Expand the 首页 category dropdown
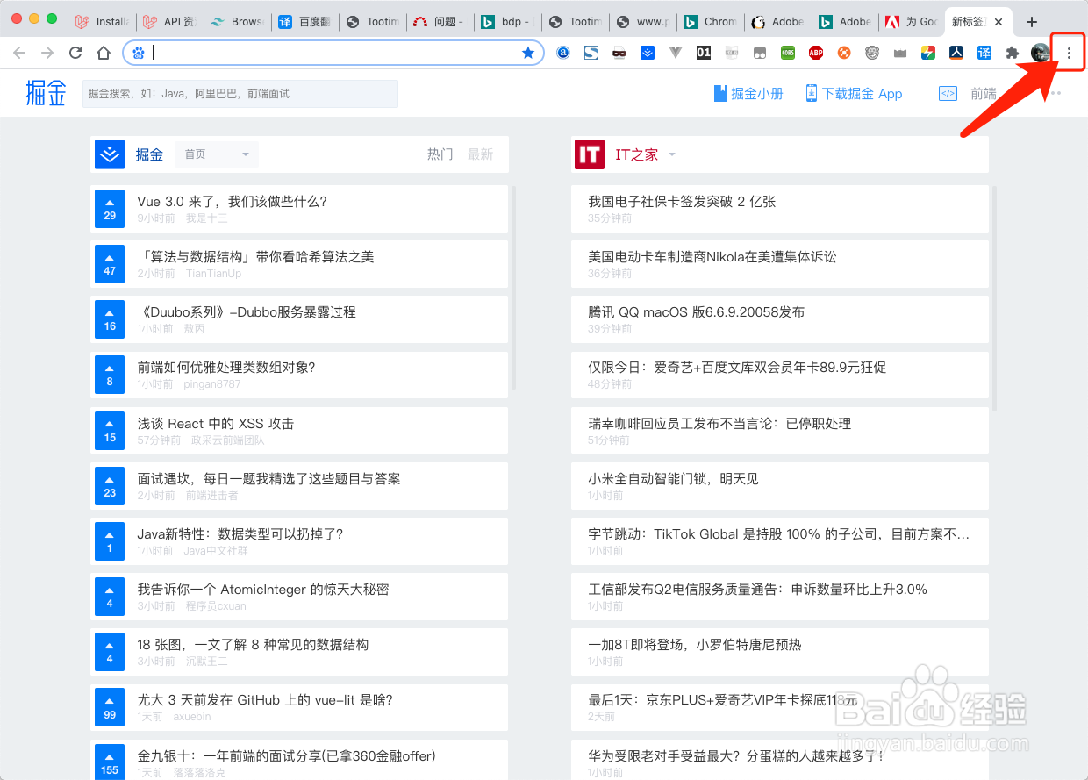 (217, 154)
